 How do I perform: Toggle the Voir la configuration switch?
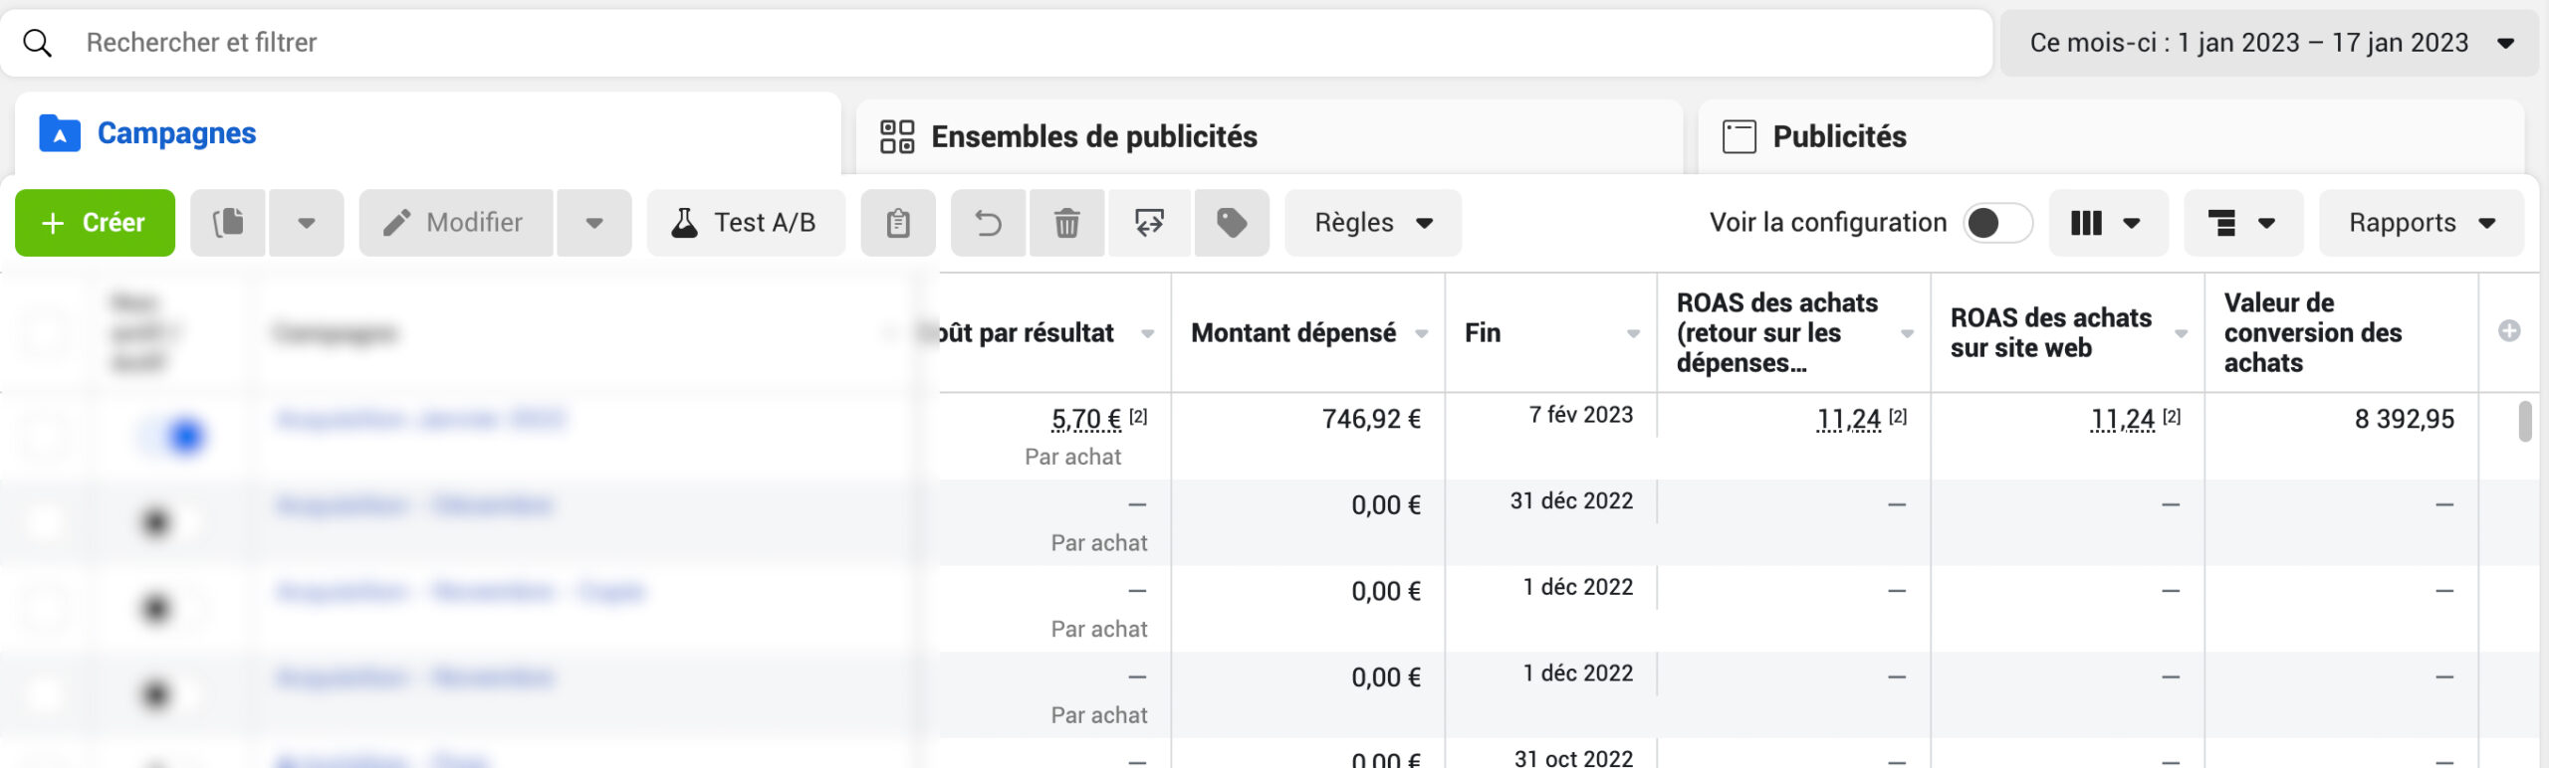coord(1997,223)
